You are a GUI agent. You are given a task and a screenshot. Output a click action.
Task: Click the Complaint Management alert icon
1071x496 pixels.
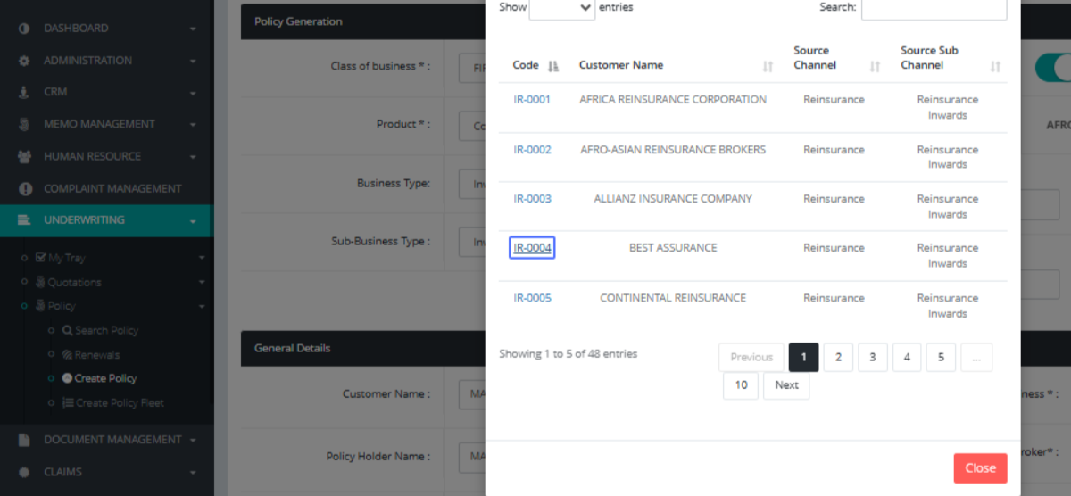tap(24, 188)
